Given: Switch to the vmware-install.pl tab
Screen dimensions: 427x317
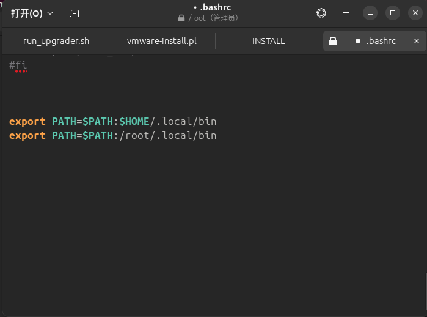Looking at the screenshot, I should click(162, 41).
